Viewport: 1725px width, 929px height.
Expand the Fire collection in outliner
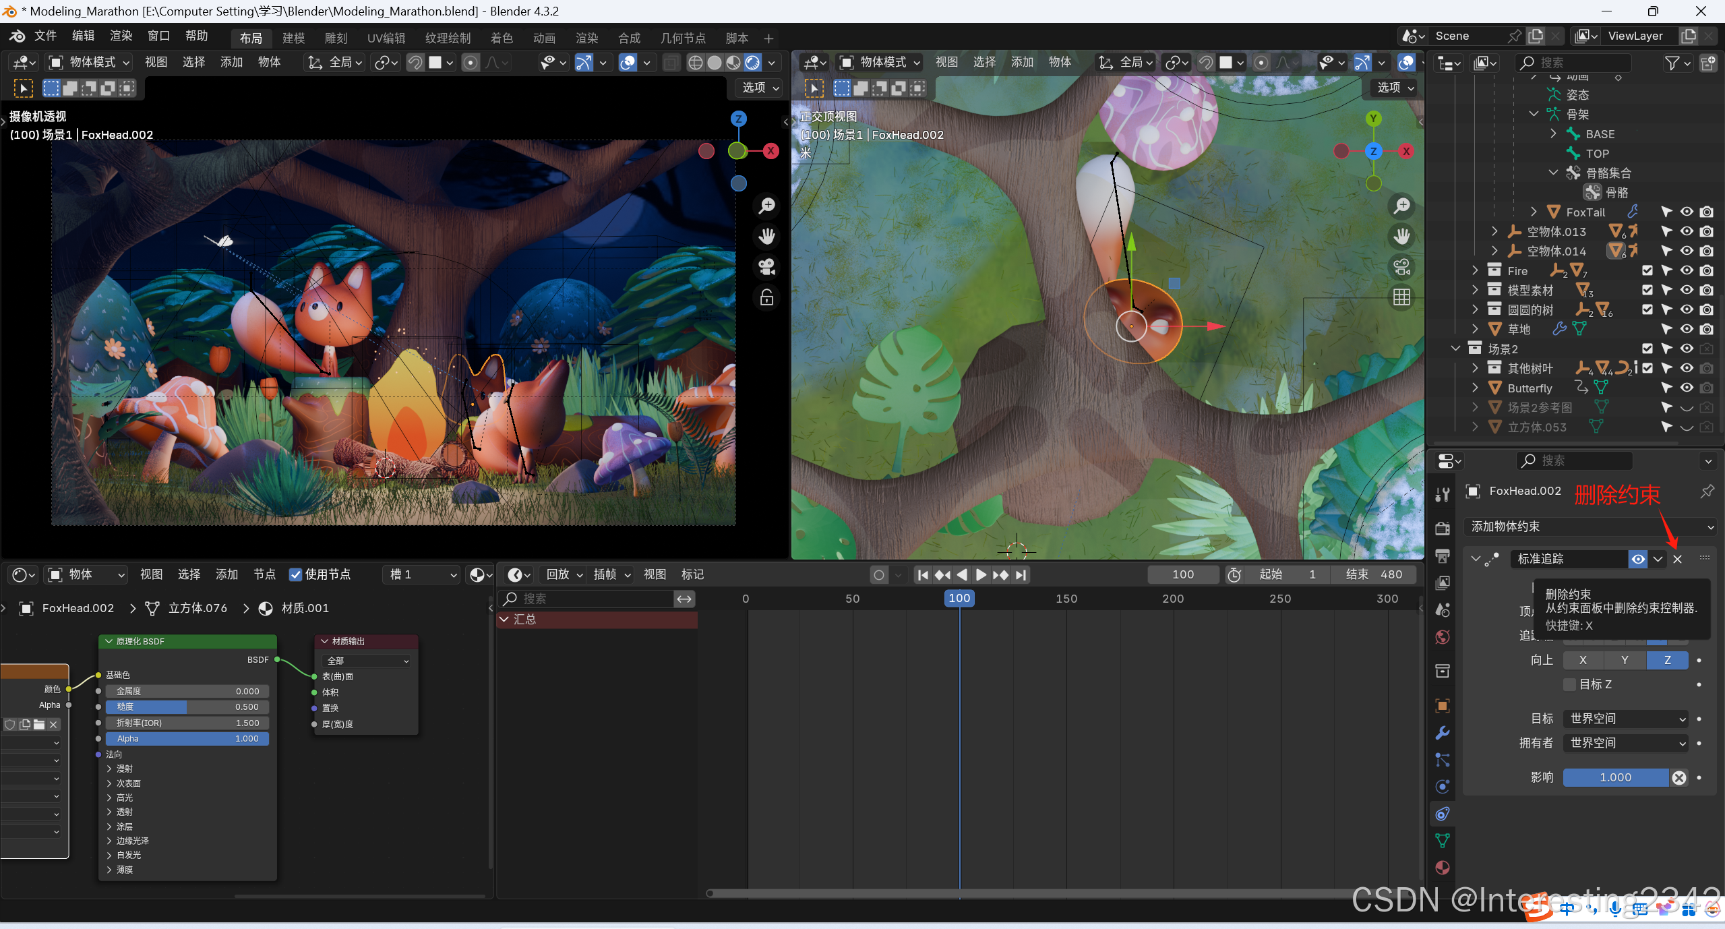pos(1475,270)
